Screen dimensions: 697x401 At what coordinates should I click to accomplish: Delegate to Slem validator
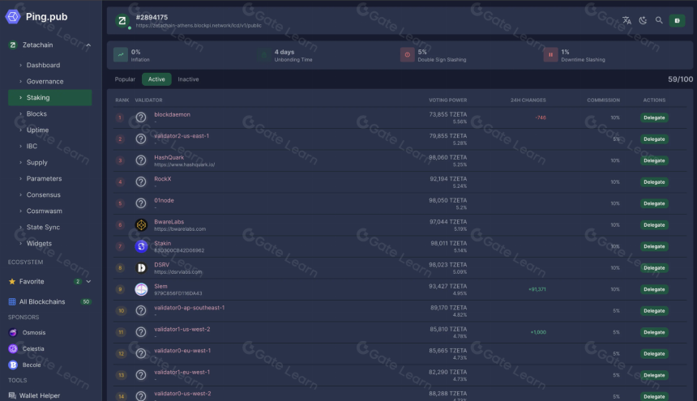coord(654,289)
